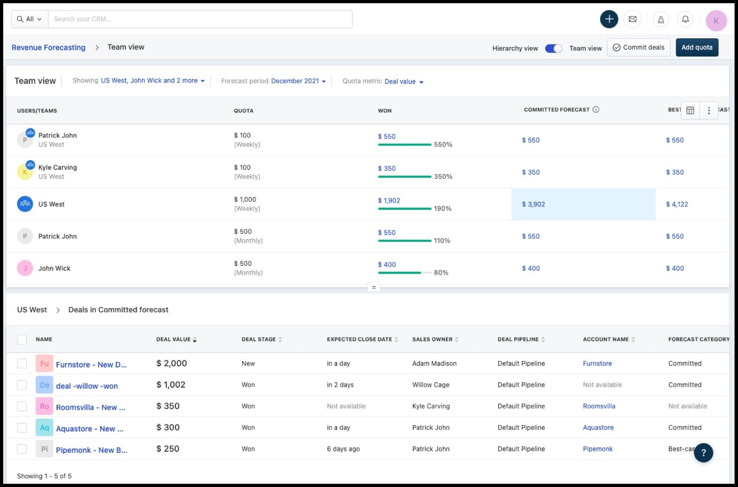Screen dimensions: 738x487
Task: Focus the Search your CRM field
Action: [x=200, y=19]
